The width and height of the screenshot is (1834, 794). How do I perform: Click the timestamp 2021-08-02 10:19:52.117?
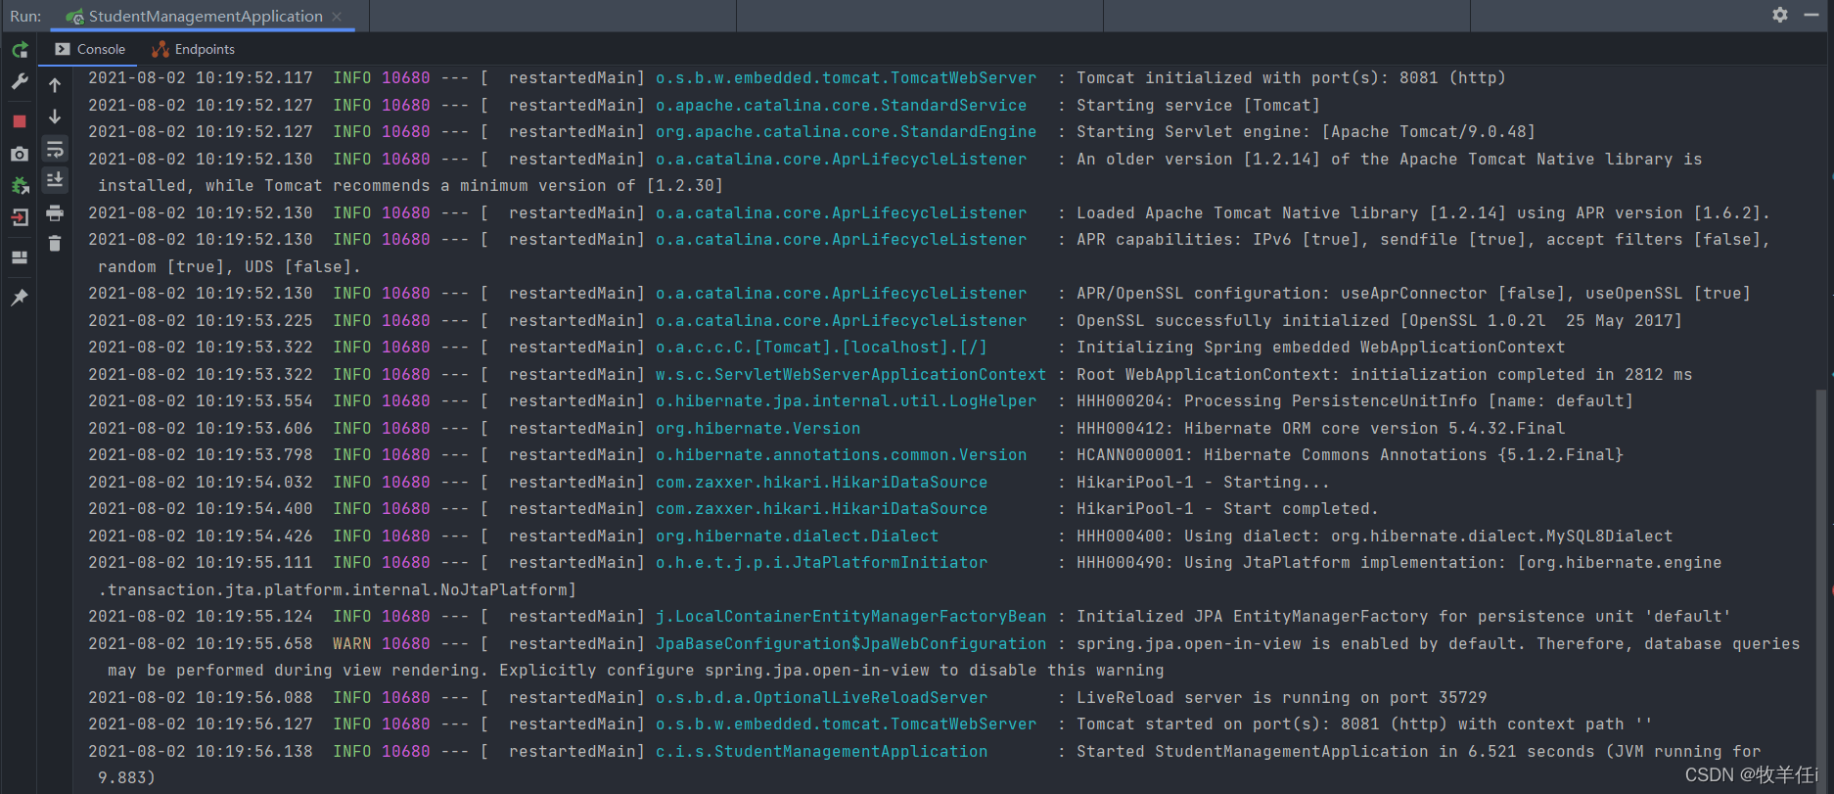coord(201,77)
